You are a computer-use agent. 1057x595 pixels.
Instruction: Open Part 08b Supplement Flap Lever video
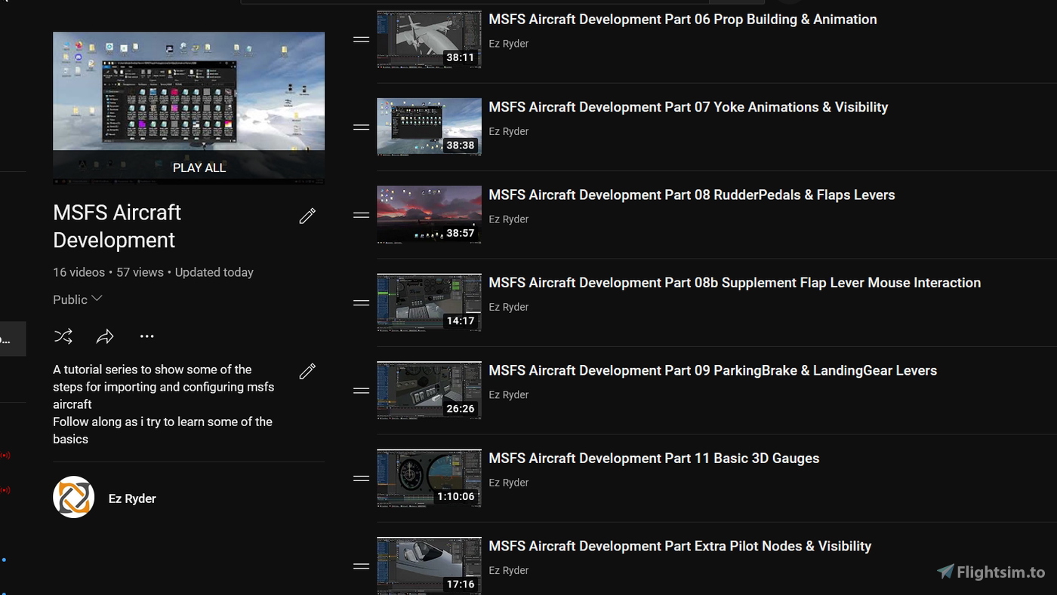pyautogui.click(x=735, y=283)
